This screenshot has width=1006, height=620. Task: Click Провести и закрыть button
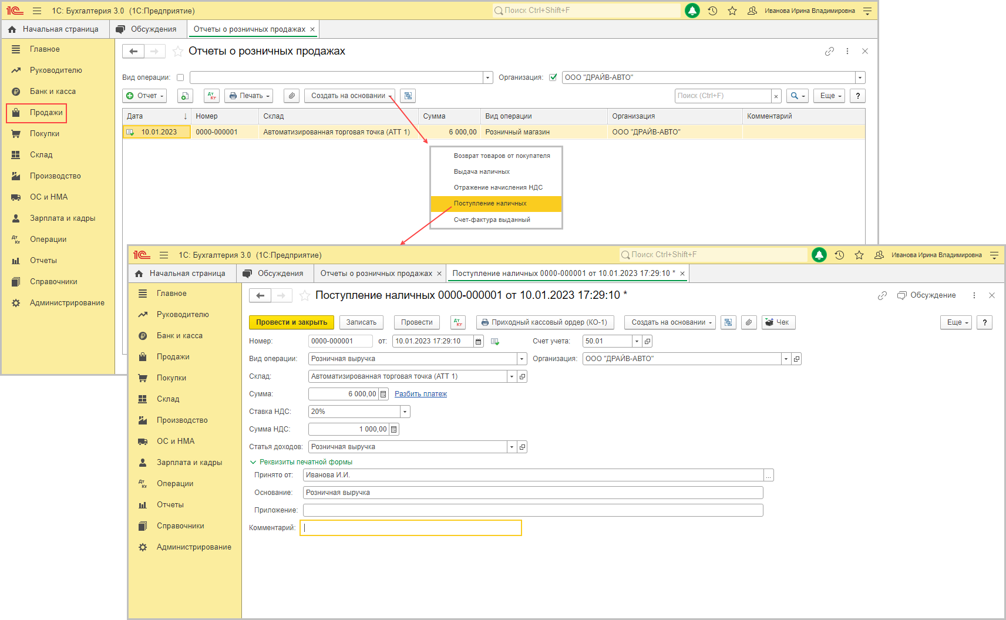pos(291,322)
